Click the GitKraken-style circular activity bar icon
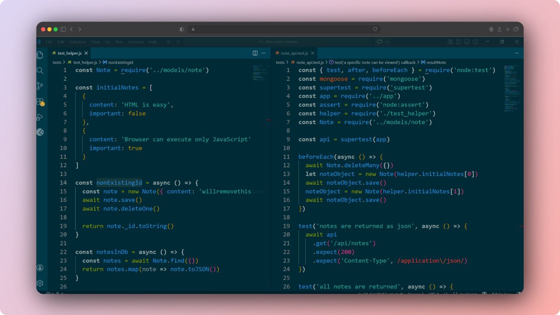560x315 pixels. 40,132
